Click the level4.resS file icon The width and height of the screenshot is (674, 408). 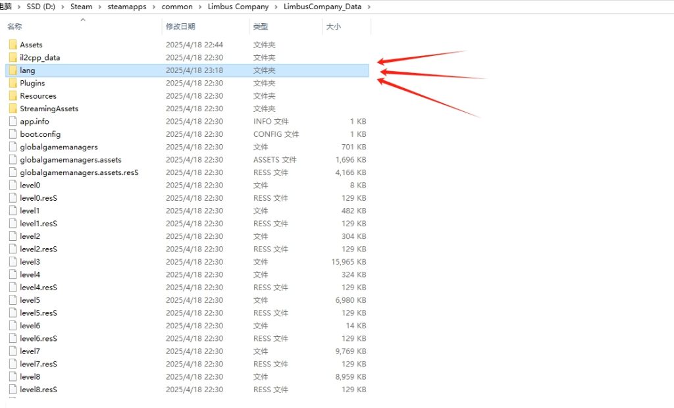coord(13,288)
